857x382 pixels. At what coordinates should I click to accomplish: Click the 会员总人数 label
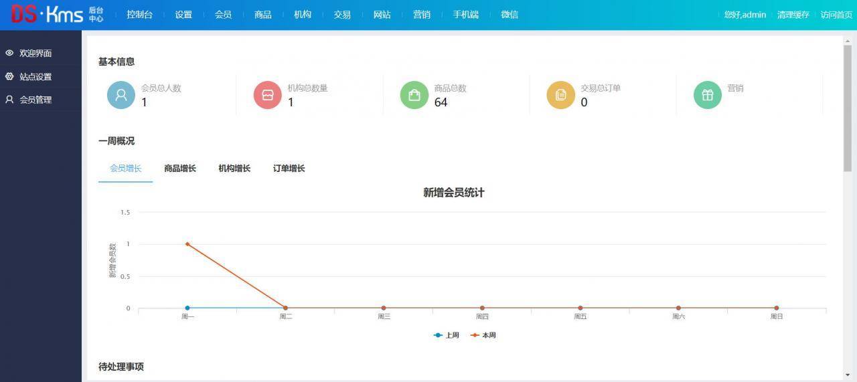pos(161,88)
